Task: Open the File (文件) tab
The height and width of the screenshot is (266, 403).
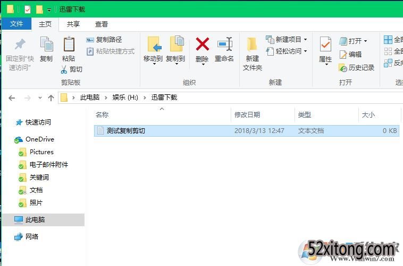Action: (x=16, y=24)
